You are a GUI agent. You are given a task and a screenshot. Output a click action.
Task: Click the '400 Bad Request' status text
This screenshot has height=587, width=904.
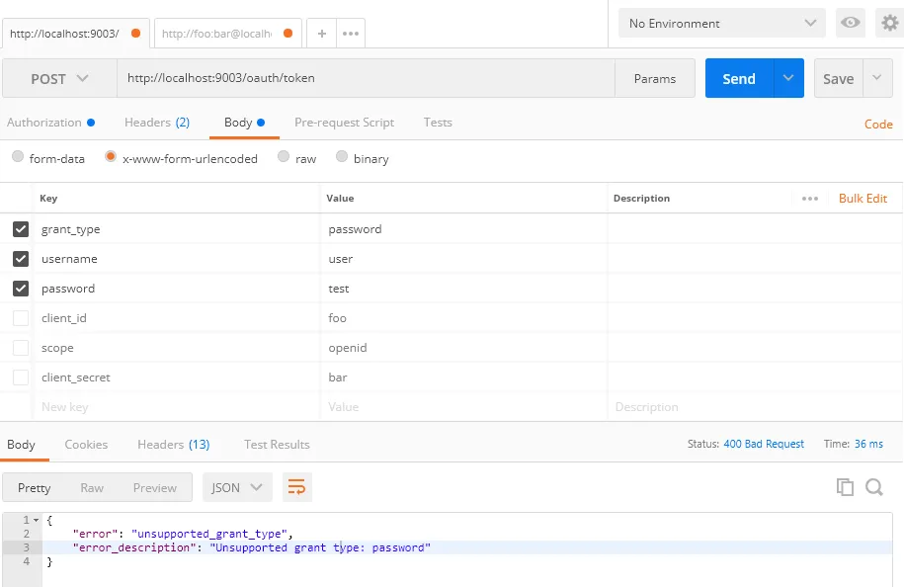point(764,444)
